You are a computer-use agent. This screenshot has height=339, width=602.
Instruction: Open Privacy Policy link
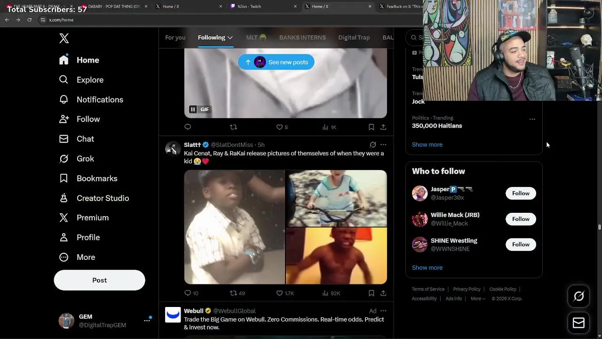point(467,289)
